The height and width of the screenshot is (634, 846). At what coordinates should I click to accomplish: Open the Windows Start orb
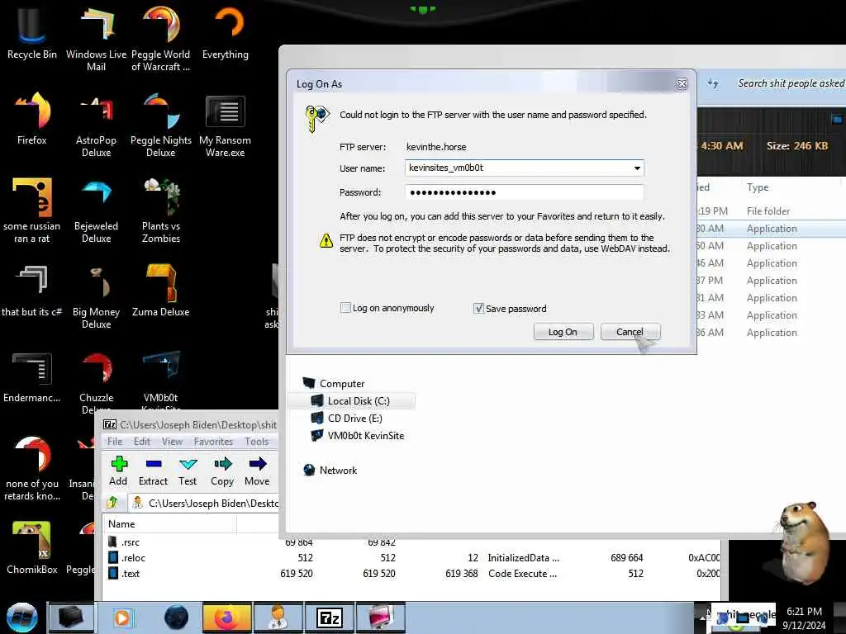pyautogui.click(x=21, y=617)
